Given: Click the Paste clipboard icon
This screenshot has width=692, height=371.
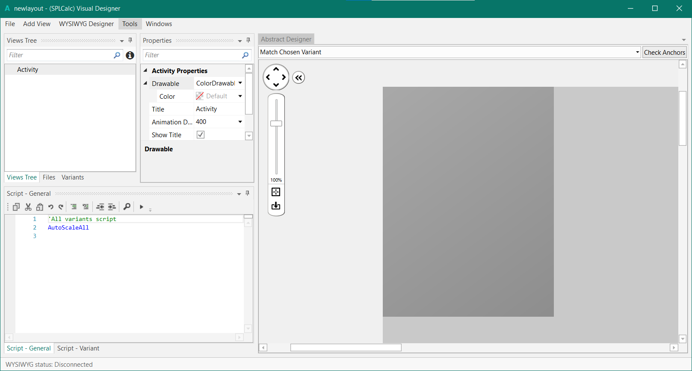Looking at the screenshot, I should 40,207.
